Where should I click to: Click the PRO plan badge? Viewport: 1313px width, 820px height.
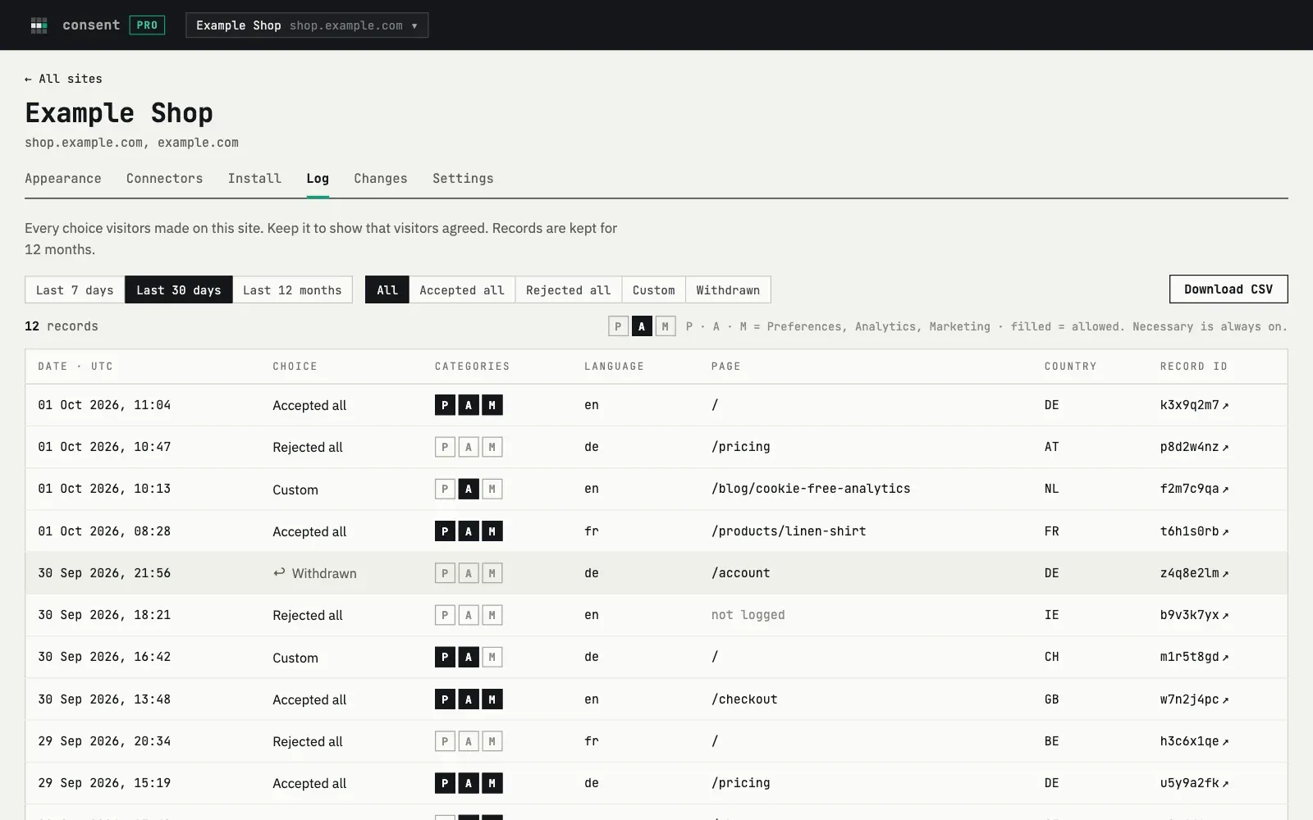tap(147, 25)
